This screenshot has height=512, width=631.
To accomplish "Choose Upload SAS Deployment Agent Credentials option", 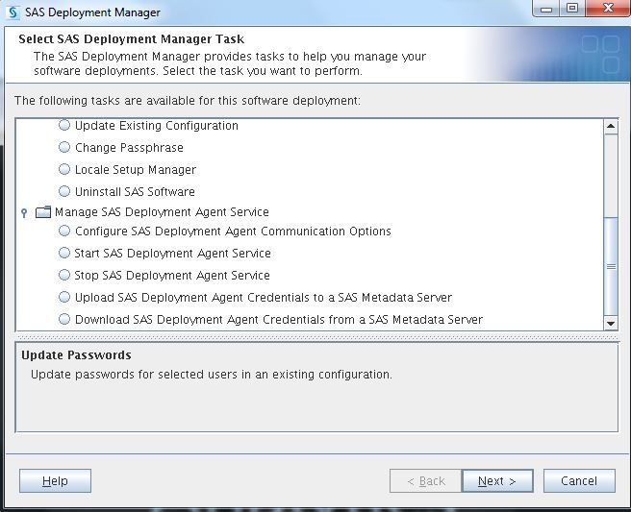I will pyautogui.click(x=64, y=298).
